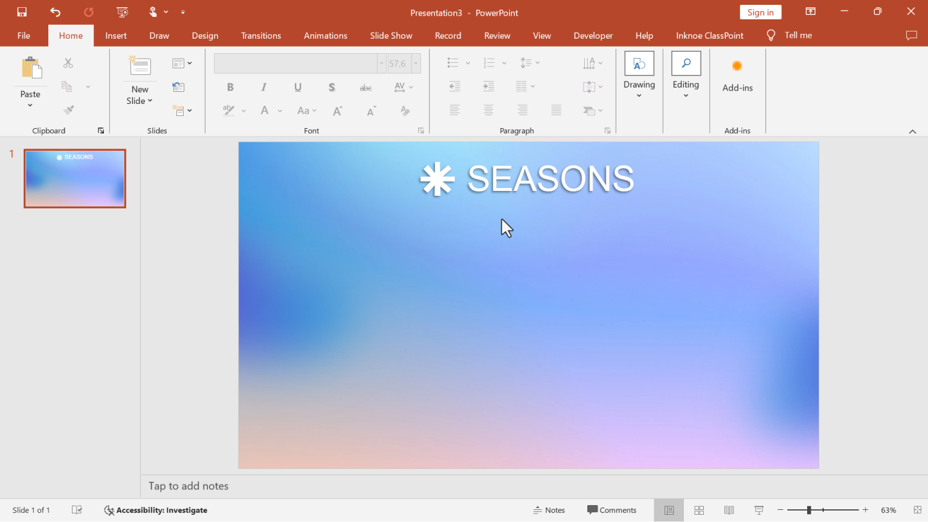This screenshot has height=522, width=928.
Task: Toggle bold formatting
Action: (230, 87)
